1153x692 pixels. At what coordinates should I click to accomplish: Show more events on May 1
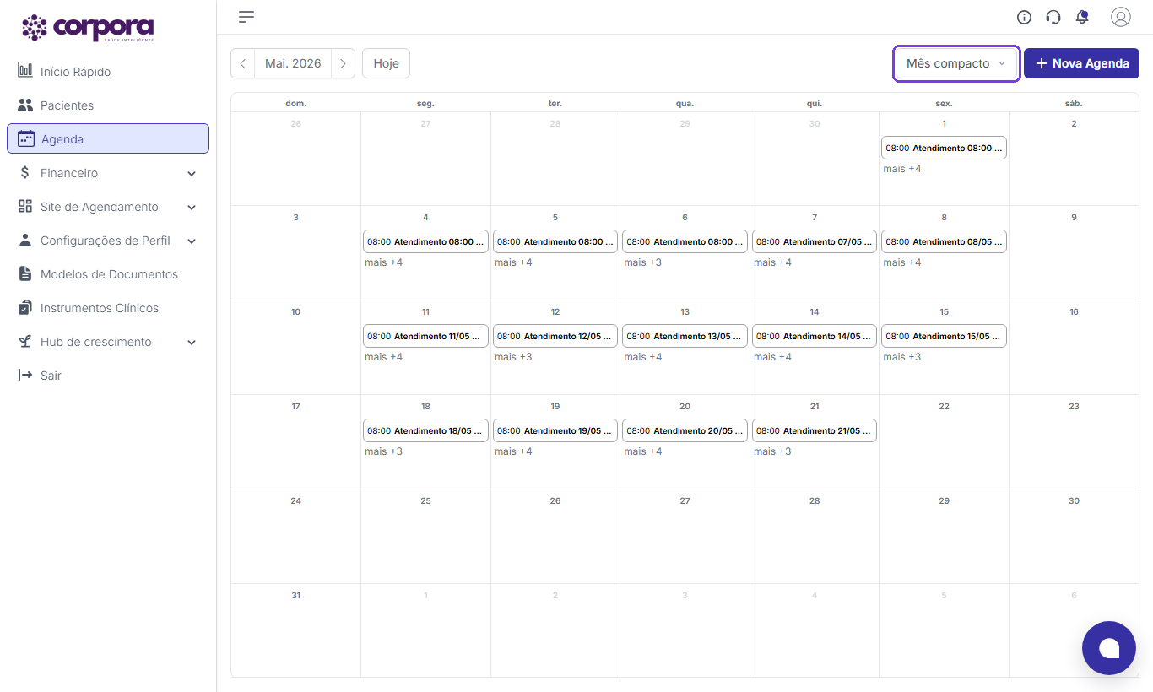coord(902,169)
